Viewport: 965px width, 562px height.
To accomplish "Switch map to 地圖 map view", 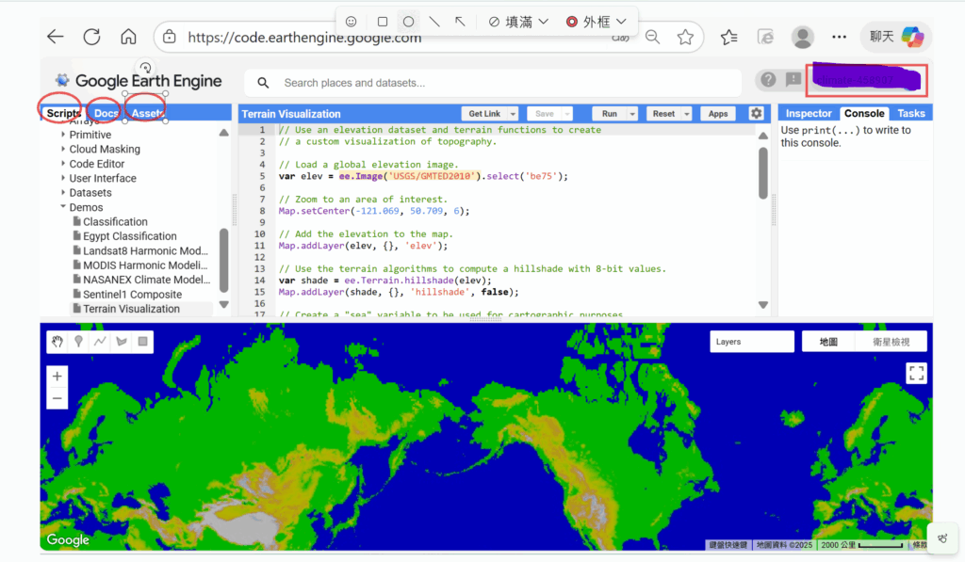I will [x=828, y=342].
